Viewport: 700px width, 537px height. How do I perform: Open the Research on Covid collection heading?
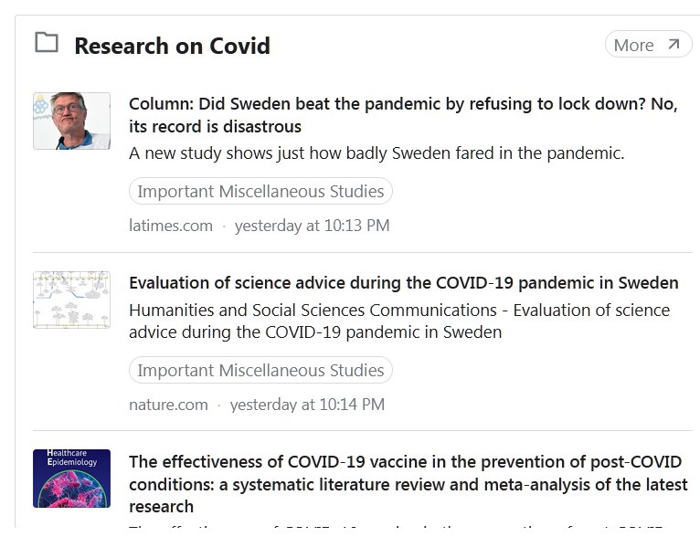(x=172, y=46)
